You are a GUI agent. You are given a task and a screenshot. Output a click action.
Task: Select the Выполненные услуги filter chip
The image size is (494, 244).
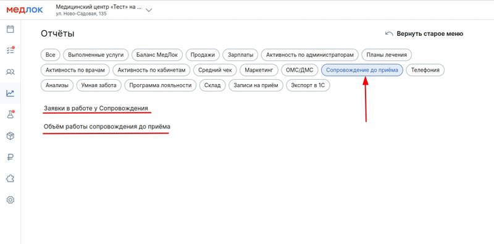(96, 55)
